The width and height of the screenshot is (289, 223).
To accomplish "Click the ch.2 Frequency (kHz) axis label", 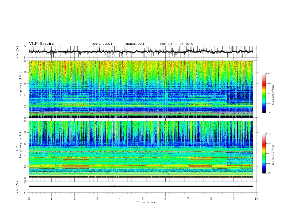I will [x=19, y=149].
